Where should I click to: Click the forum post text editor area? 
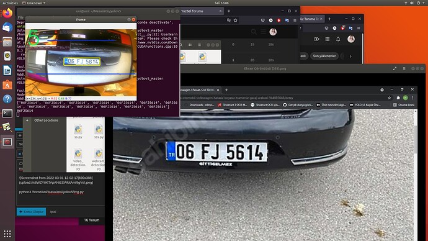click(61, 189)
